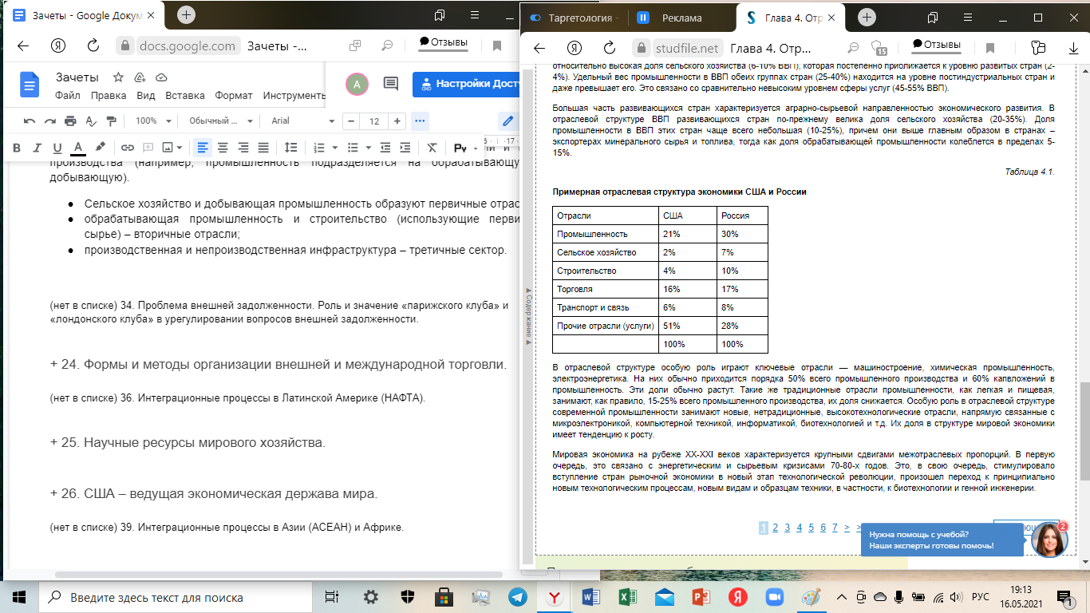Open Telegram from the Windows taskbar
The height and width of the screenshot is (613, 1090).
pyautogui.click(x=517, y=597)
